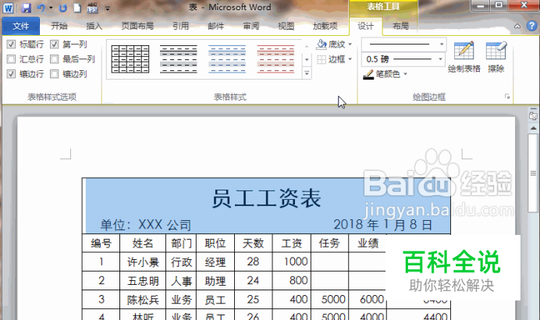
Task: Collapse the ribbon with the caret icon
Action: point(517,27)
